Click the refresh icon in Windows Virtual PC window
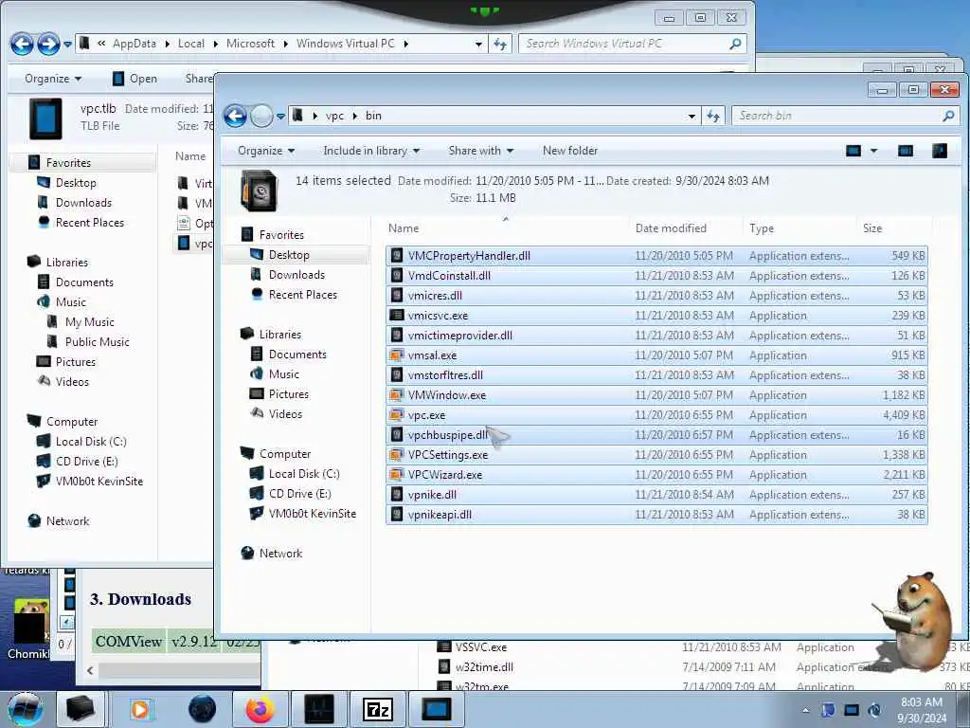Viewport: 970px width, 728px height. 500,44
